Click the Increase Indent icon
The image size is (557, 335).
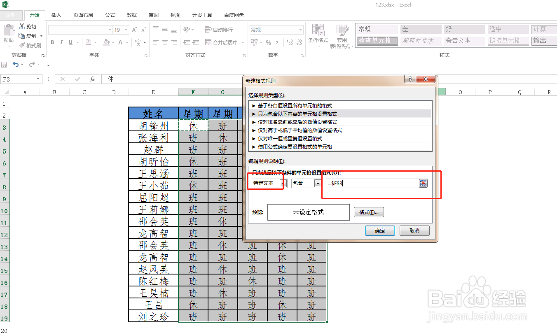click(196, 42)
